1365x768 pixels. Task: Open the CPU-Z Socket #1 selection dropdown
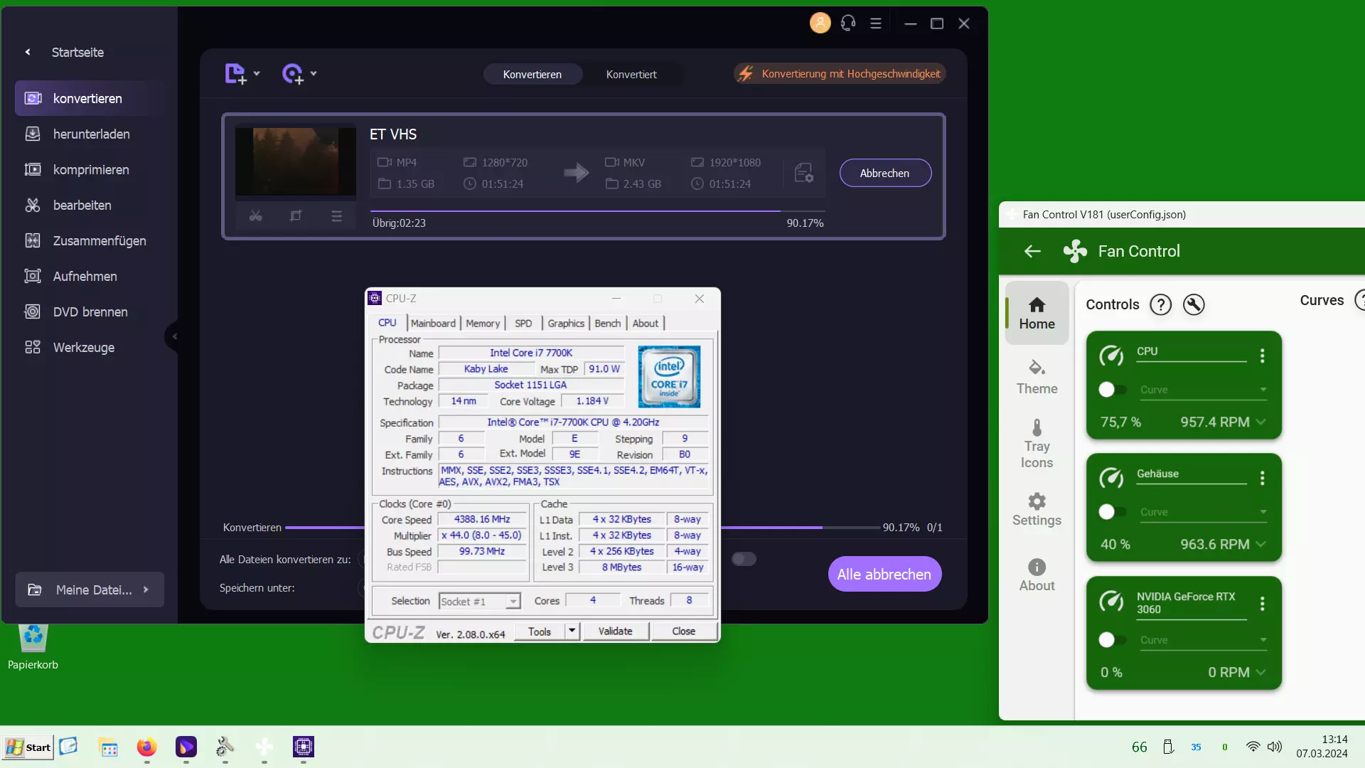[479, 602]
